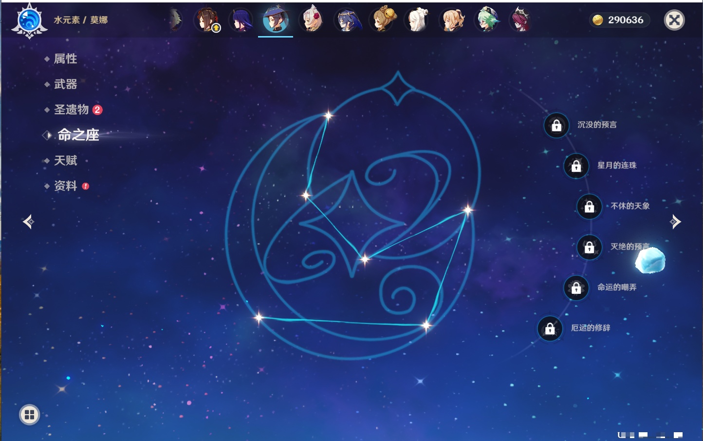Viewport: 703px width, 441px height.
Task: Select Mona's portrait with the blue hat
Action: click(276, 20)
